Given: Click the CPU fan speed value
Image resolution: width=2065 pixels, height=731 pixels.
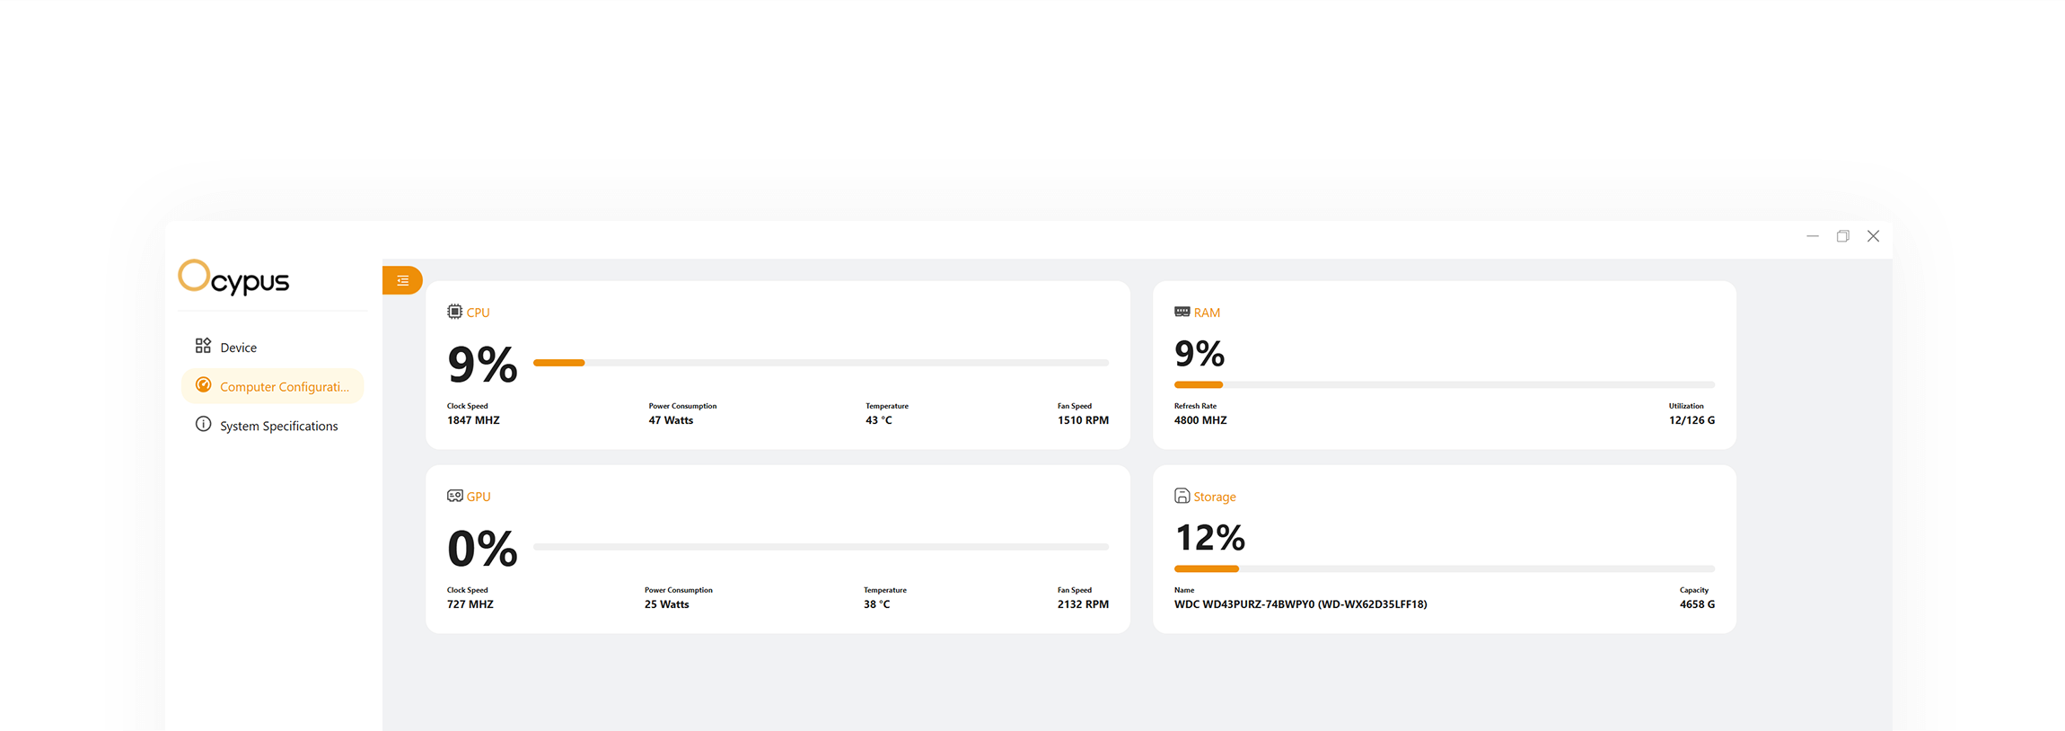Looking at the screenshot, I should click(1083, 420).
